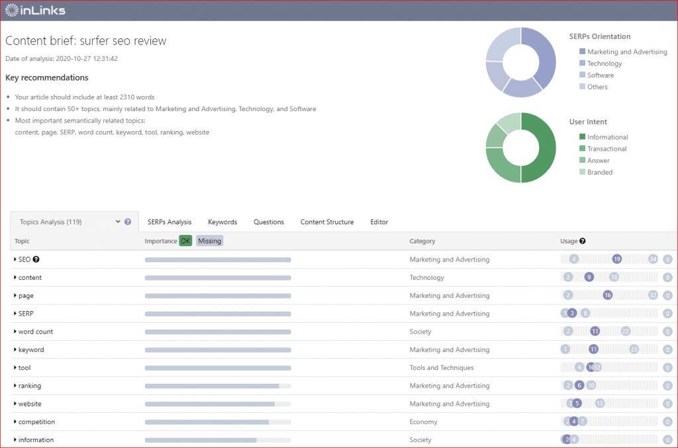Click Software legend color swatch

point(582,75)
